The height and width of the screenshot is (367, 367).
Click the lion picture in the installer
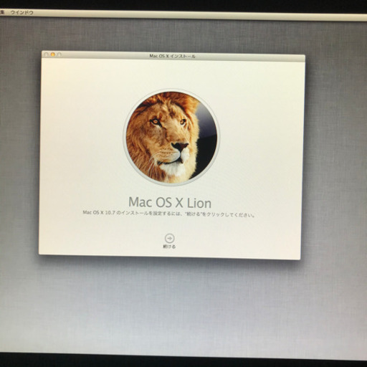point(171,137)
